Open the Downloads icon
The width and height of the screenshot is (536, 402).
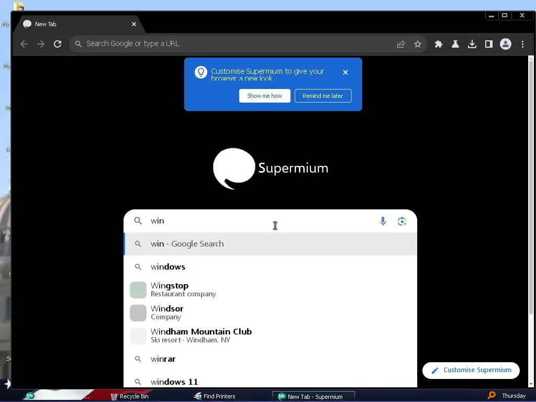pos(472,44)
